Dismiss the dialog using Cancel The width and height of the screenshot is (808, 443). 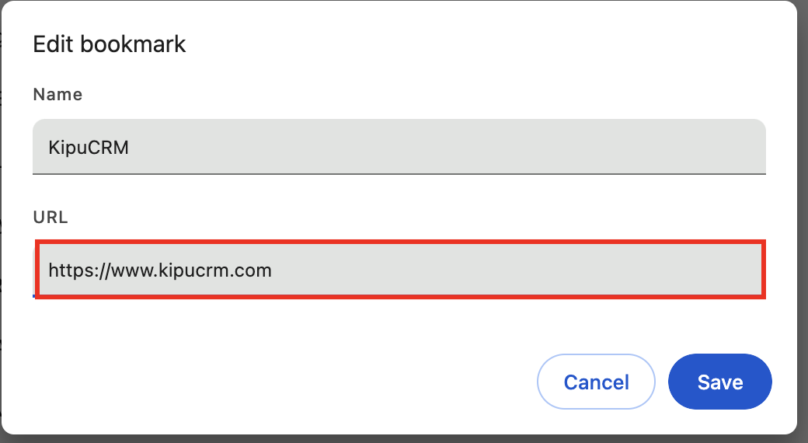point(596,382)
